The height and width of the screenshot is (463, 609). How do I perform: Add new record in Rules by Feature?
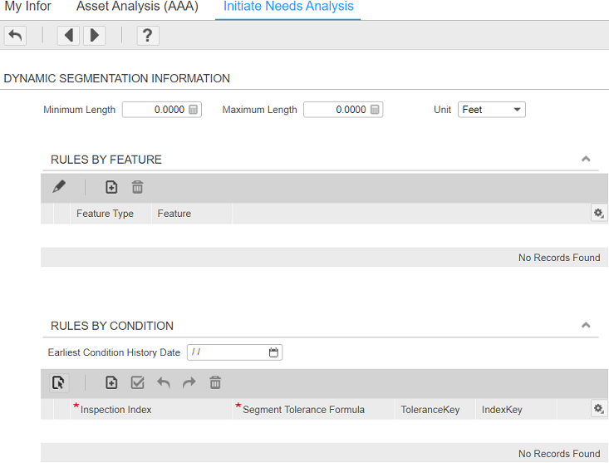point(111,187)
